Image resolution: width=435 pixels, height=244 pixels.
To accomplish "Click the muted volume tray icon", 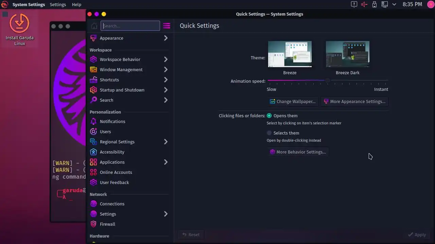I will [x=364, y=4].
